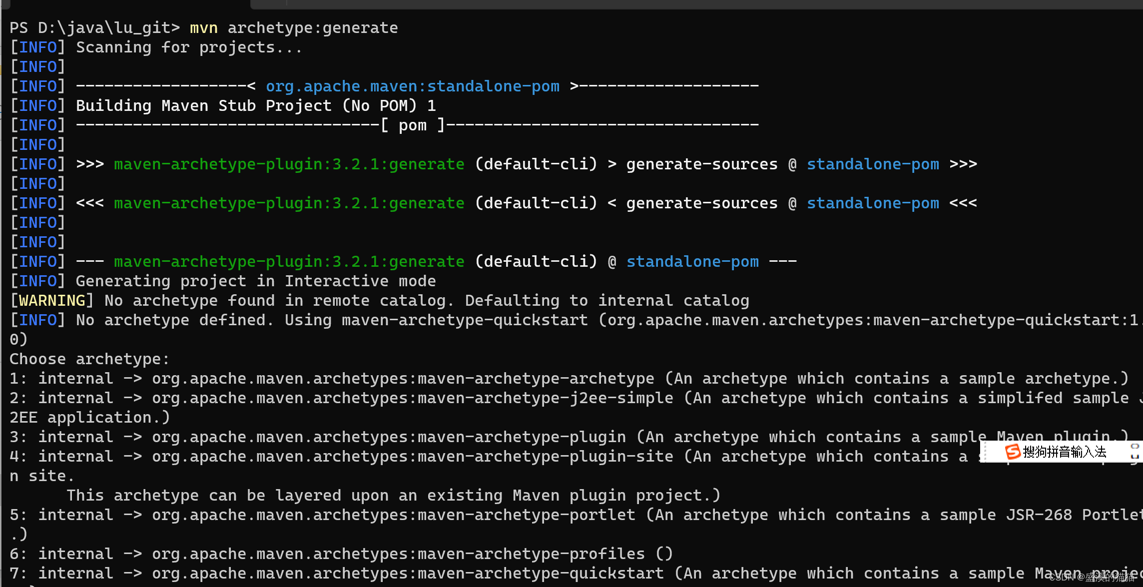The height and width of the screenshot is (587, 1143).
Task: Click the PS D:\java\lu_git> prompt
Action: click(94, 27)
